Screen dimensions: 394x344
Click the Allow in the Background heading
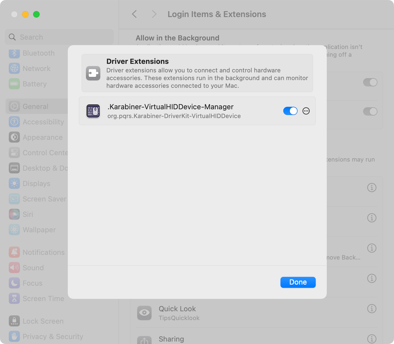[x=177, y=38]
